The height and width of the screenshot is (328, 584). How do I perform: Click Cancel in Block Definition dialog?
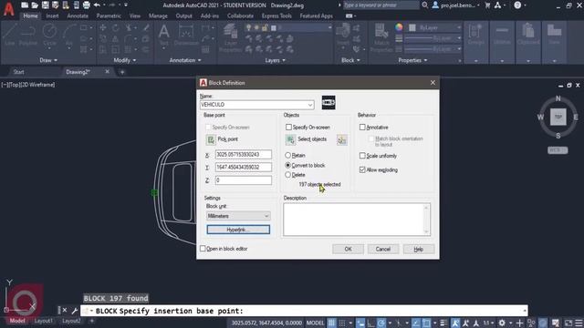coord(383,249)
